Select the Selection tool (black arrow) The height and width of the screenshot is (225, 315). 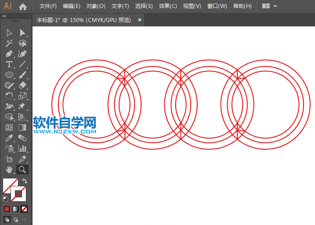pyautogui.click(x=9, y=33)
